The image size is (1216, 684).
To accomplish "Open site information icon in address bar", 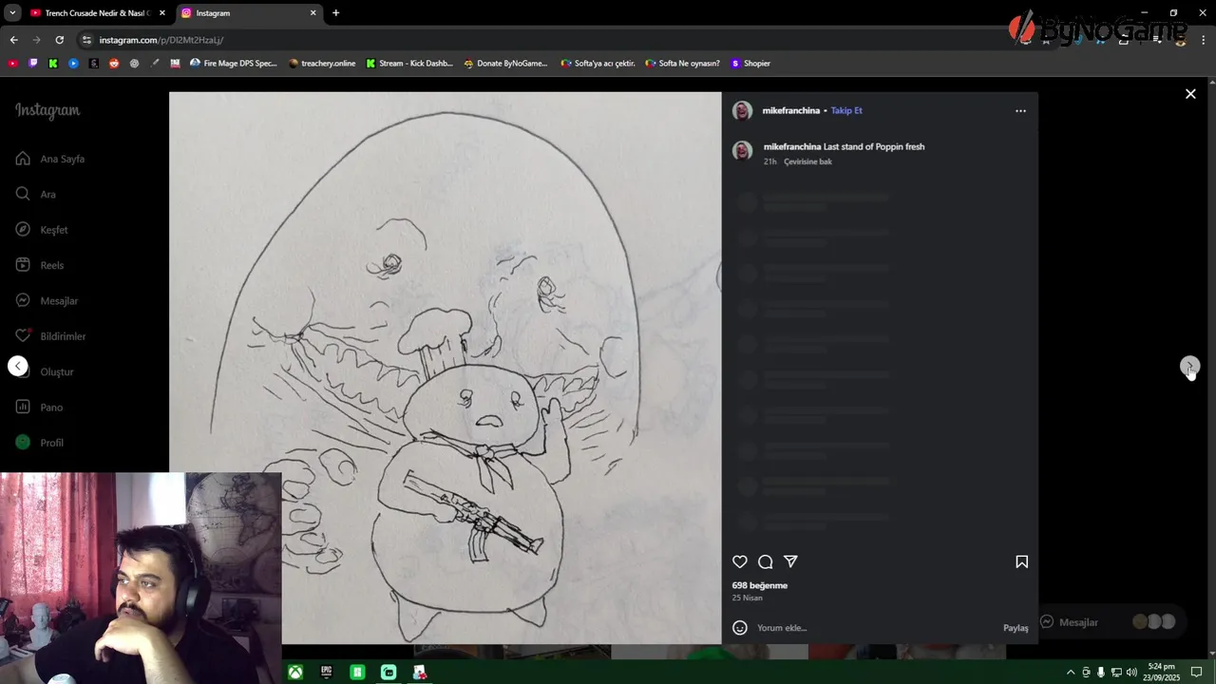I will [x=87, y=40].
